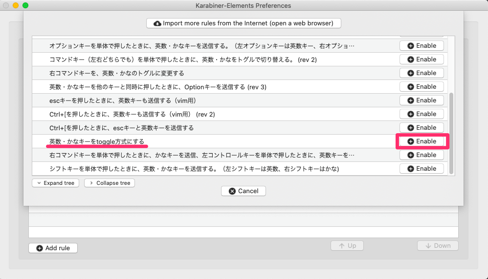
Task: Enable the 右コマンドキーを単体で押したときに、かなキーを送信 rule
Action: [421, 155]
